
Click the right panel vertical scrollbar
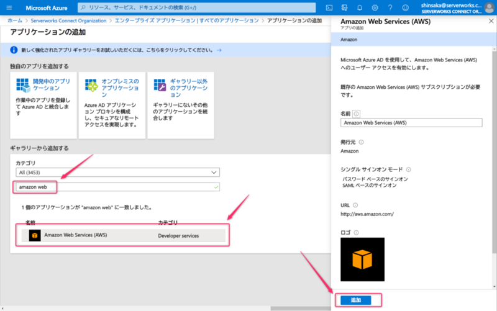(495, 152)
